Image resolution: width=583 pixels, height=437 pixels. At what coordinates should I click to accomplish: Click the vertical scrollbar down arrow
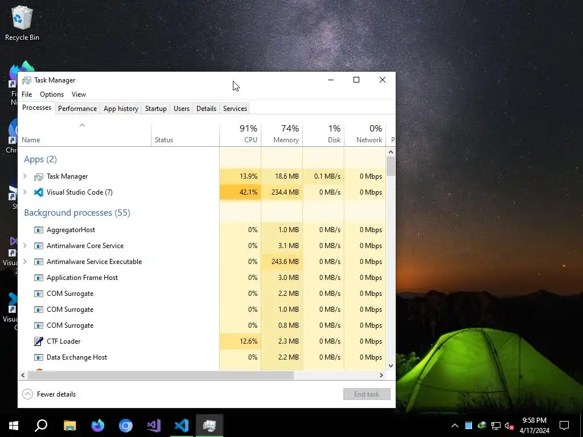coord(391,366)
